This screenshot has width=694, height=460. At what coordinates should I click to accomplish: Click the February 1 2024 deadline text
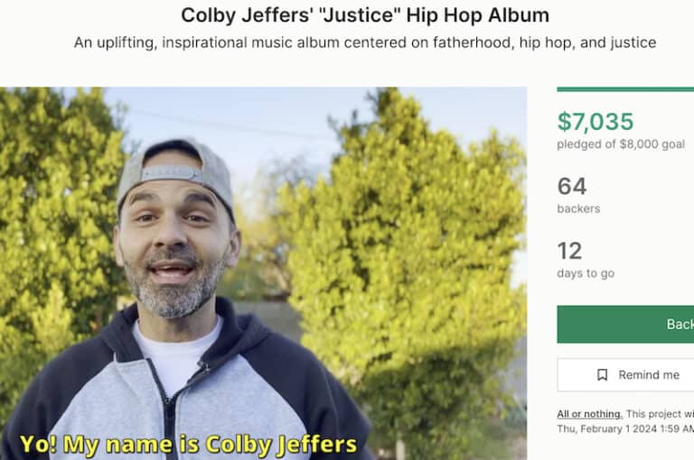624,429
